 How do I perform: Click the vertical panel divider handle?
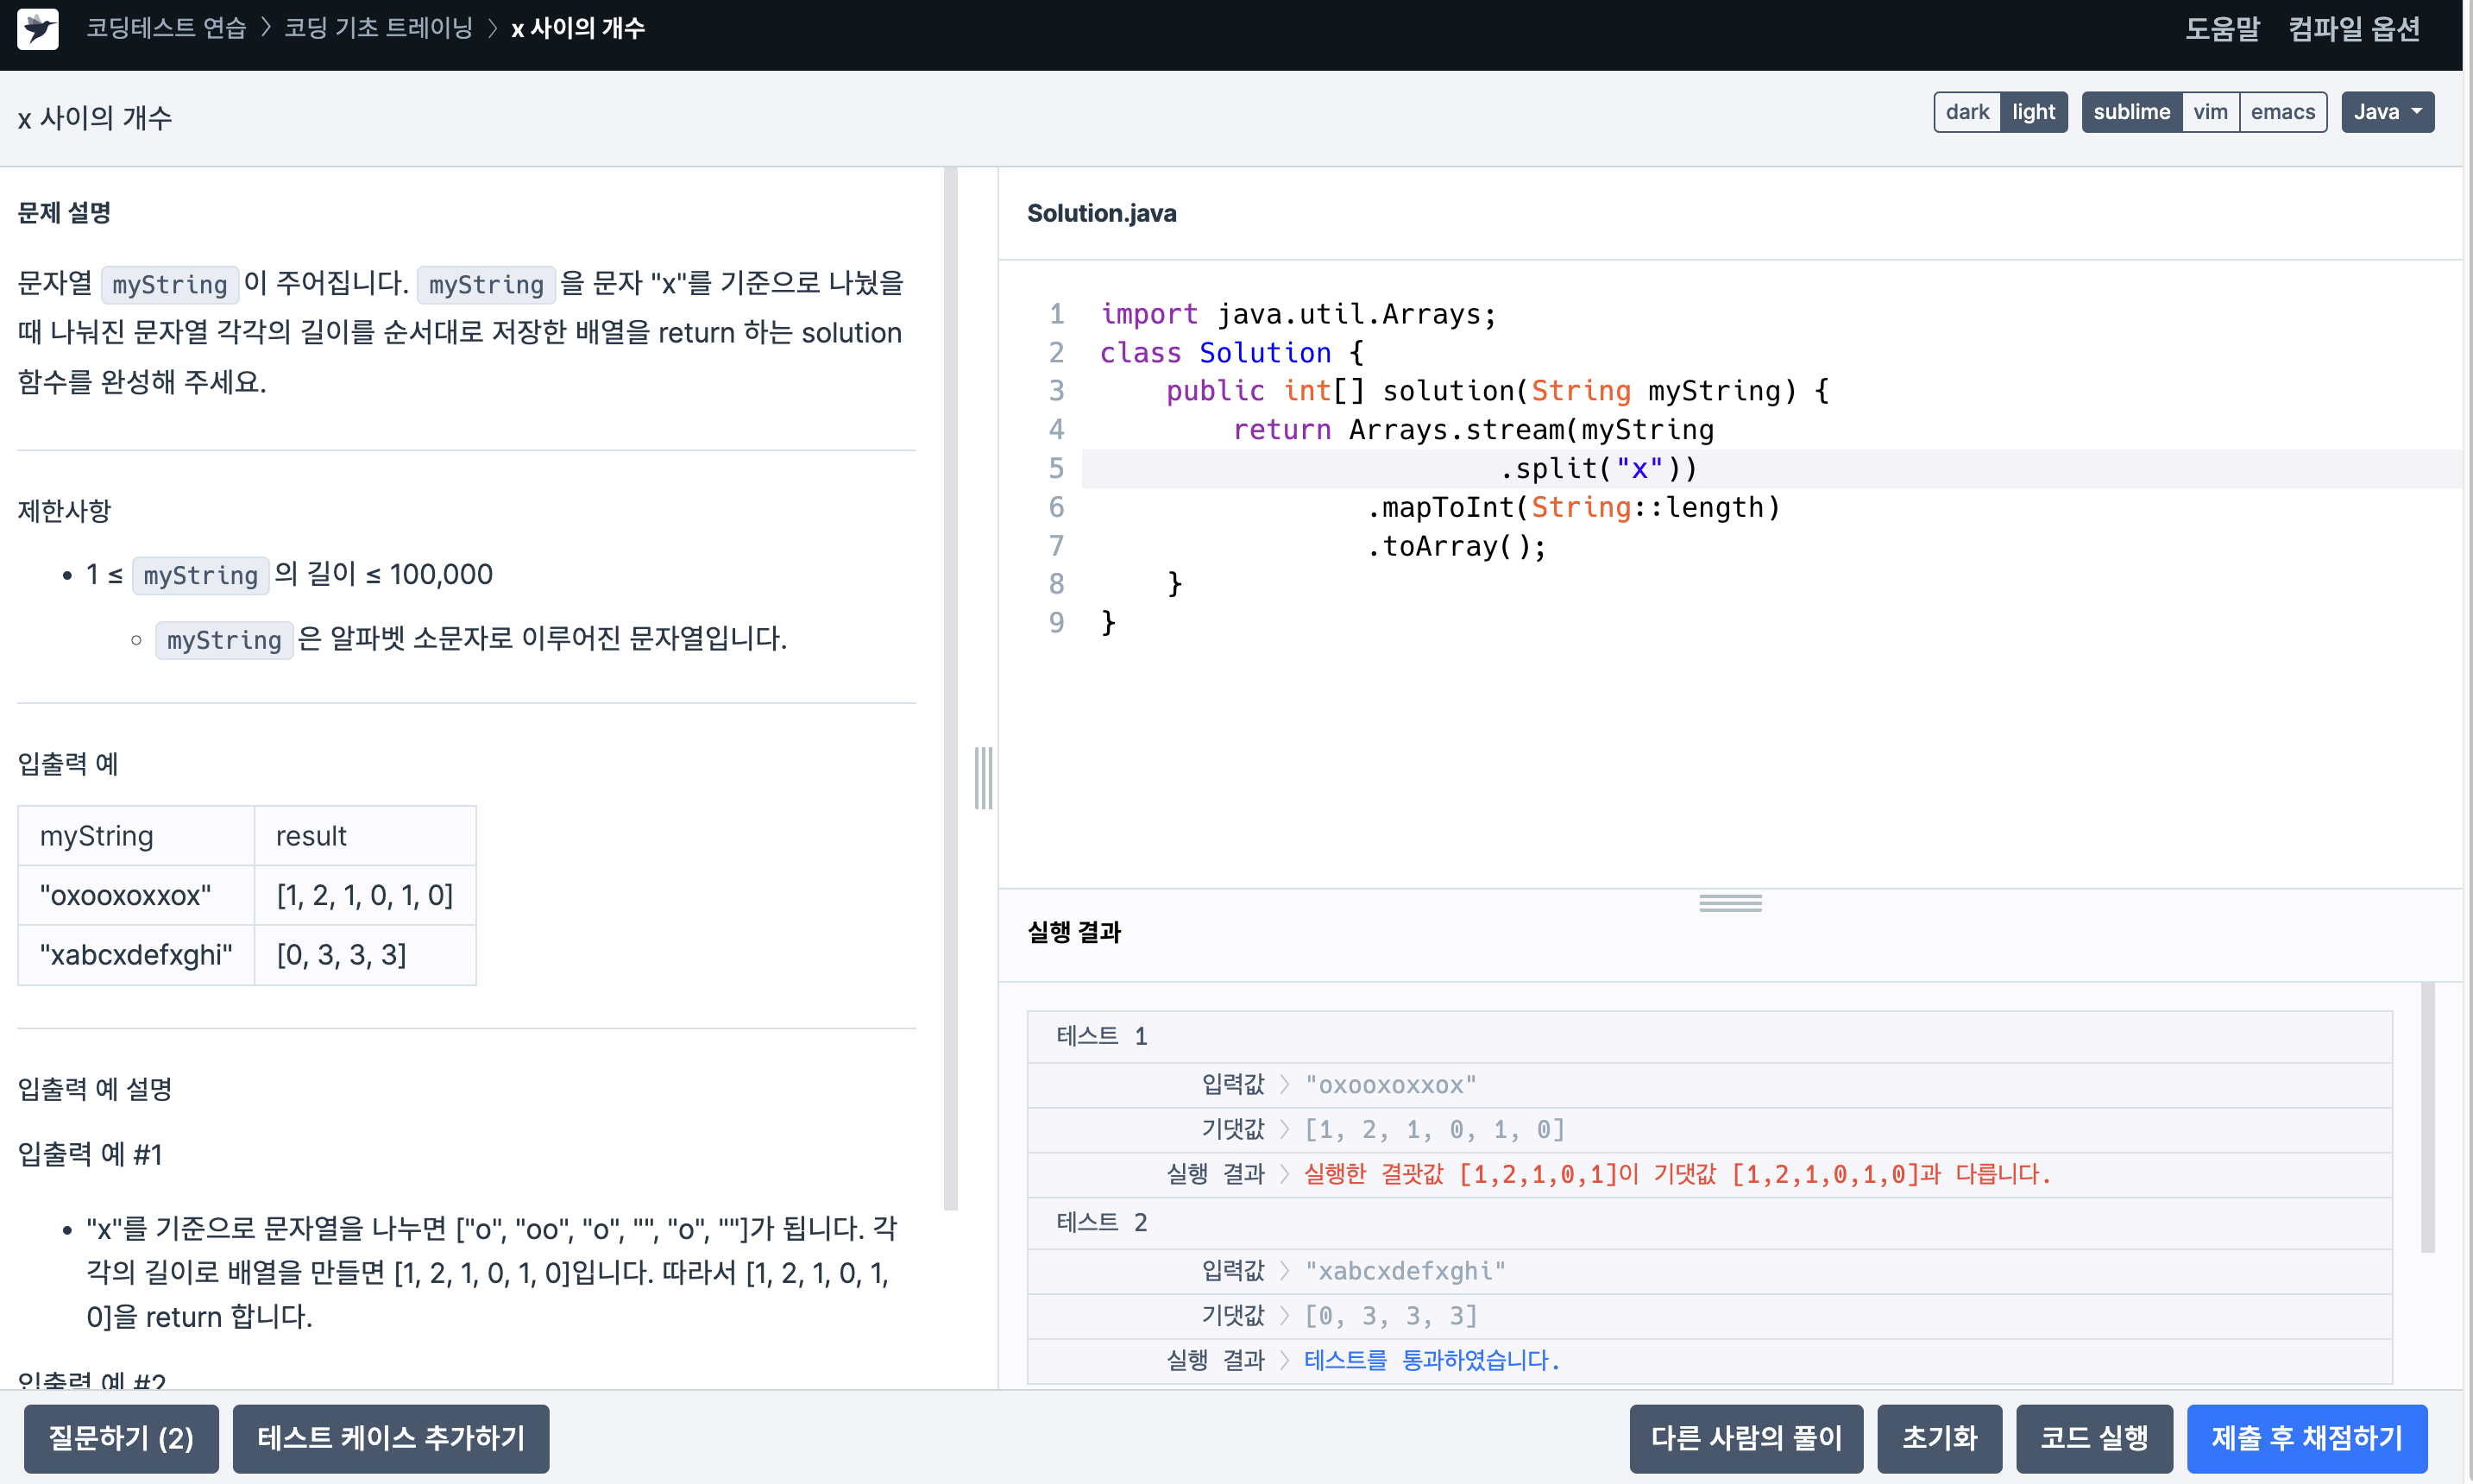click(x=984, y=777)
